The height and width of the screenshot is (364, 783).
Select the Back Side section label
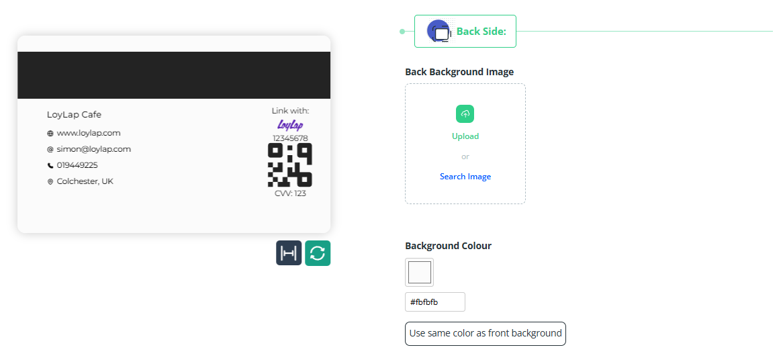pos(481,32)
